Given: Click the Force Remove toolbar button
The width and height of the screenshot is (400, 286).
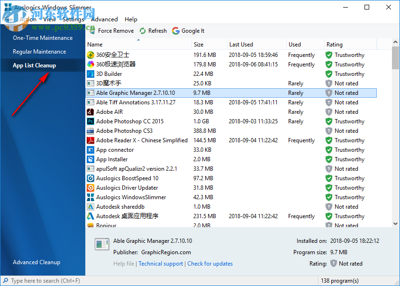Looking at the screenshot, I should [111, 30].
